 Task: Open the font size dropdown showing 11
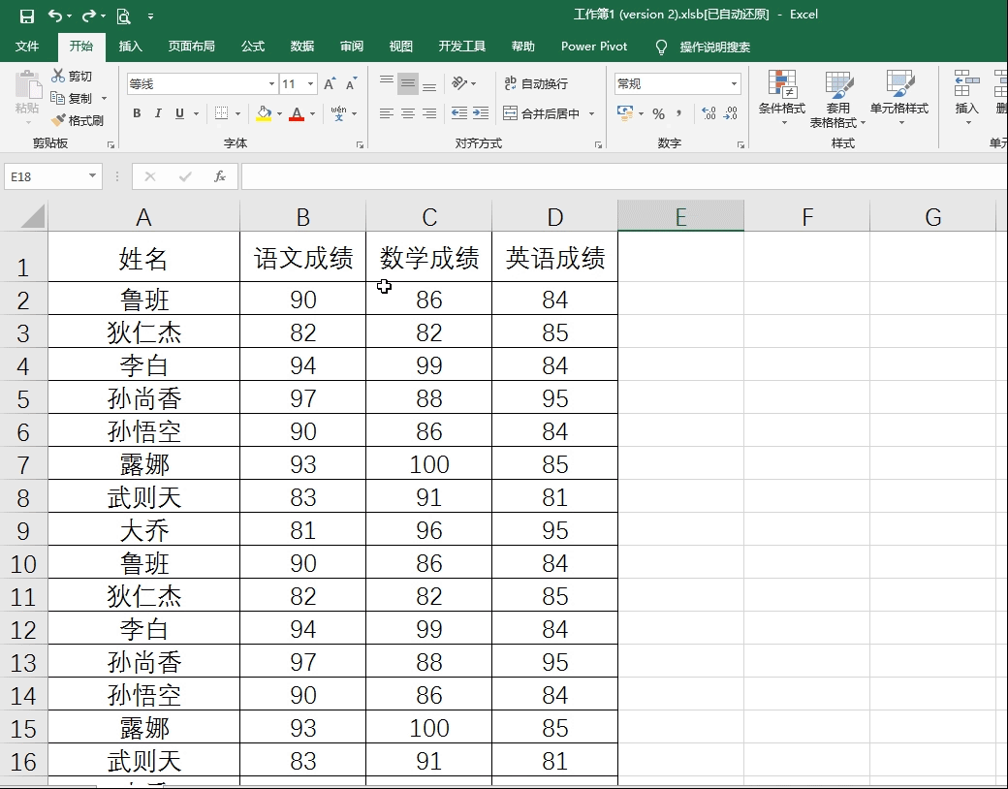pos(310,84)
